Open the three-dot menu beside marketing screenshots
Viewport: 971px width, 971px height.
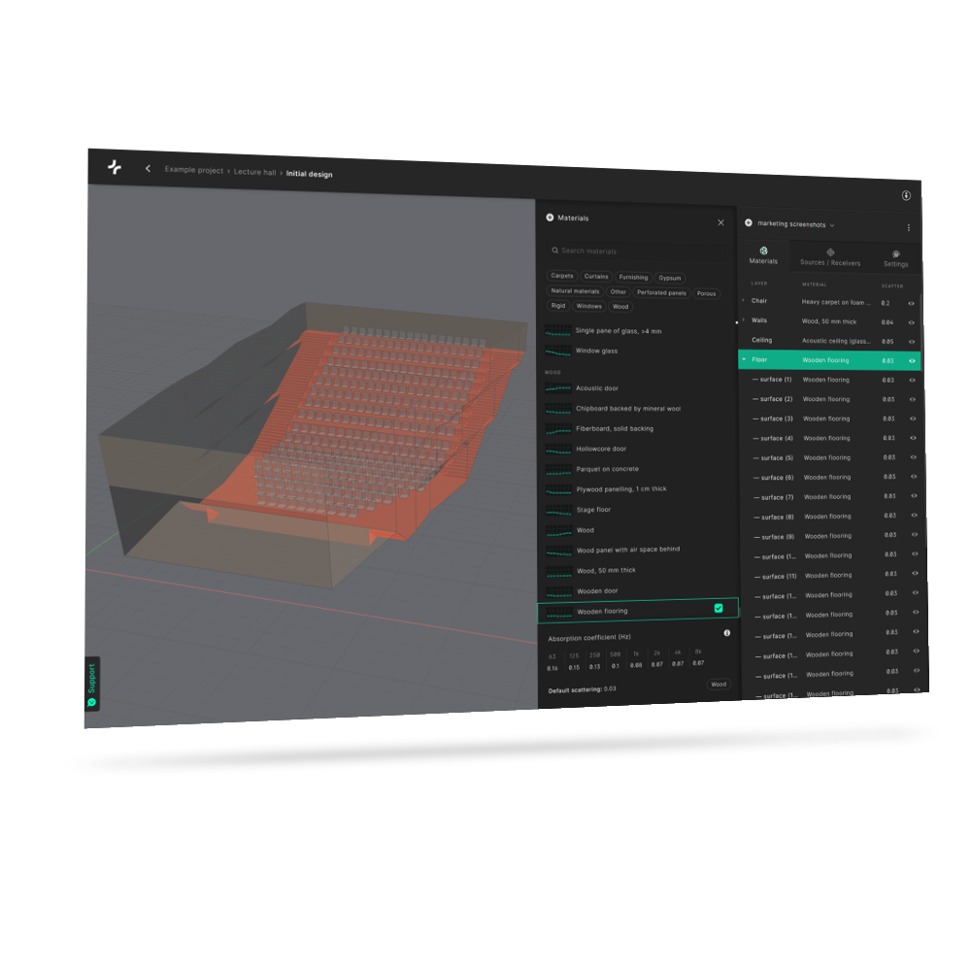[x=909, y=227]
